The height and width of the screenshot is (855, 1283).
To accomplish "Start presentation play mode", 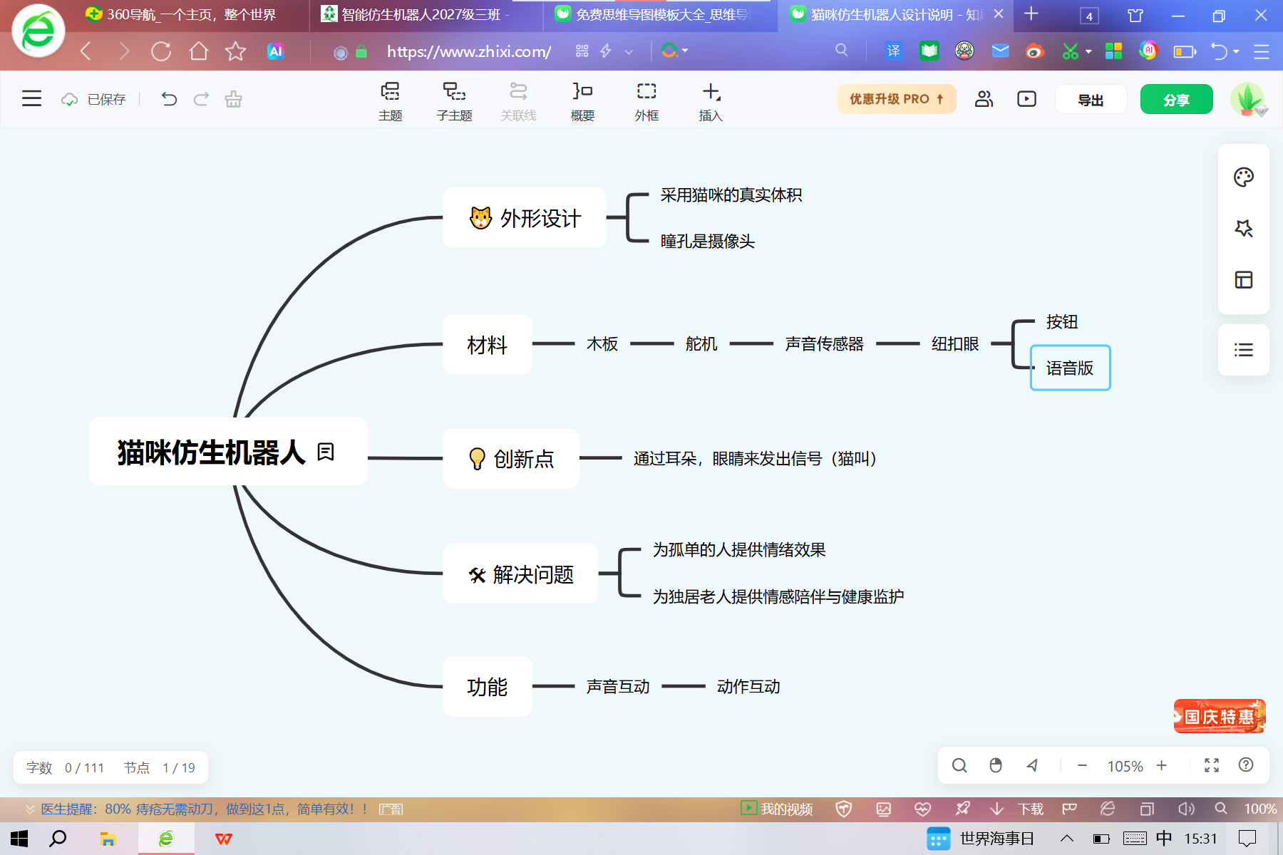I will point(1026,99).
